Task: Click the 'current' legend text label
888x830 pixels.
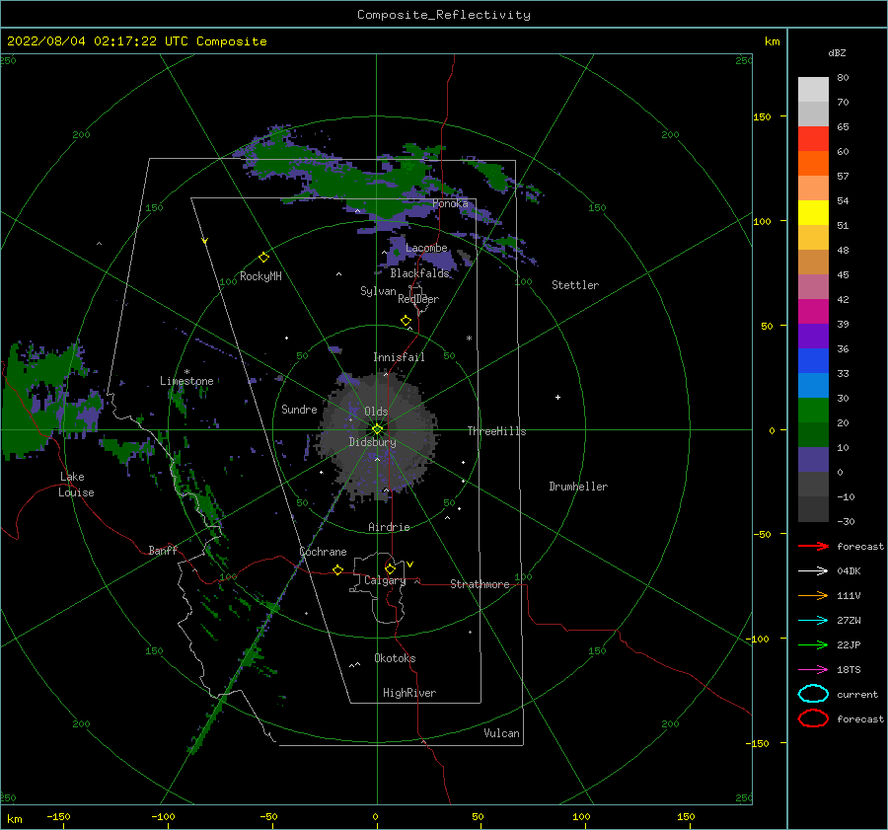Action: (857, 695)
